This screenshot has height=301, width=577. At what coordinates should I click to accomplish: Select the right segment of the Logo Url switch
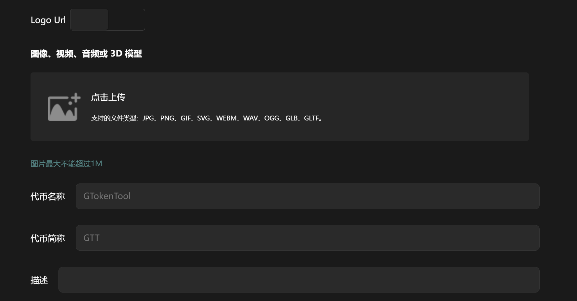pyautogui.click(x=126, y=20)
